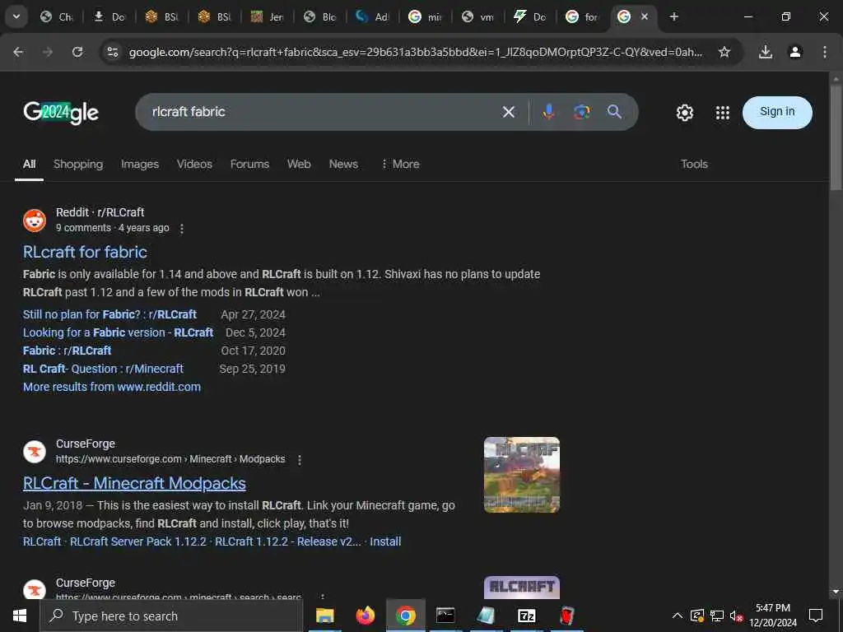Switch to the Forums results tab

(249, 164)
